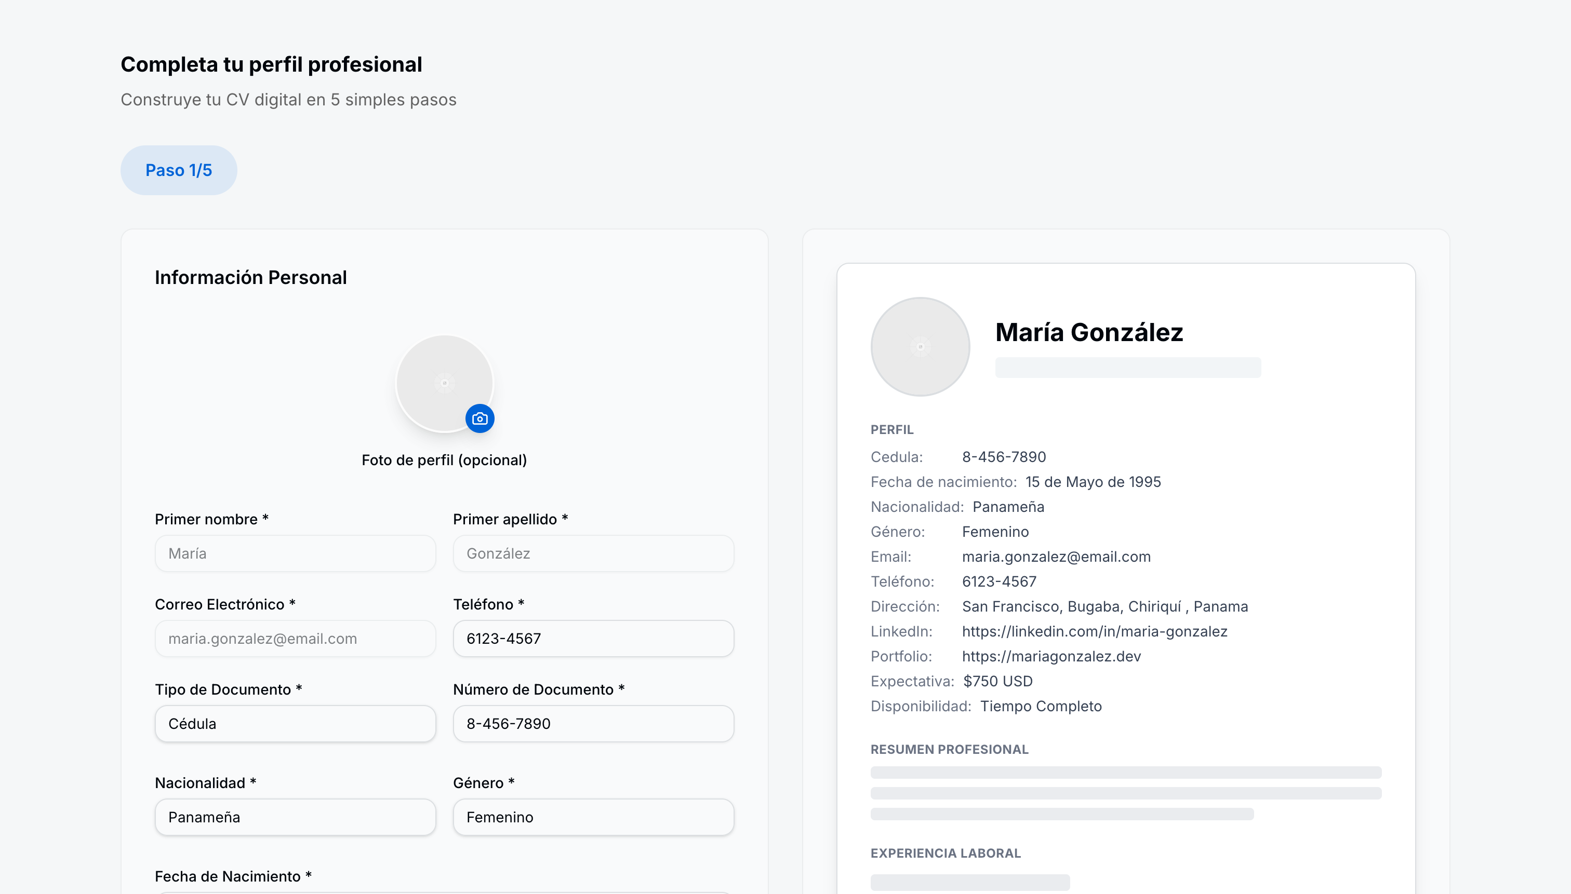Click the Teléfono field showing 6123-4567
Image resolution: width=1571 pixels, height=894 pixels.
point(593,639)
